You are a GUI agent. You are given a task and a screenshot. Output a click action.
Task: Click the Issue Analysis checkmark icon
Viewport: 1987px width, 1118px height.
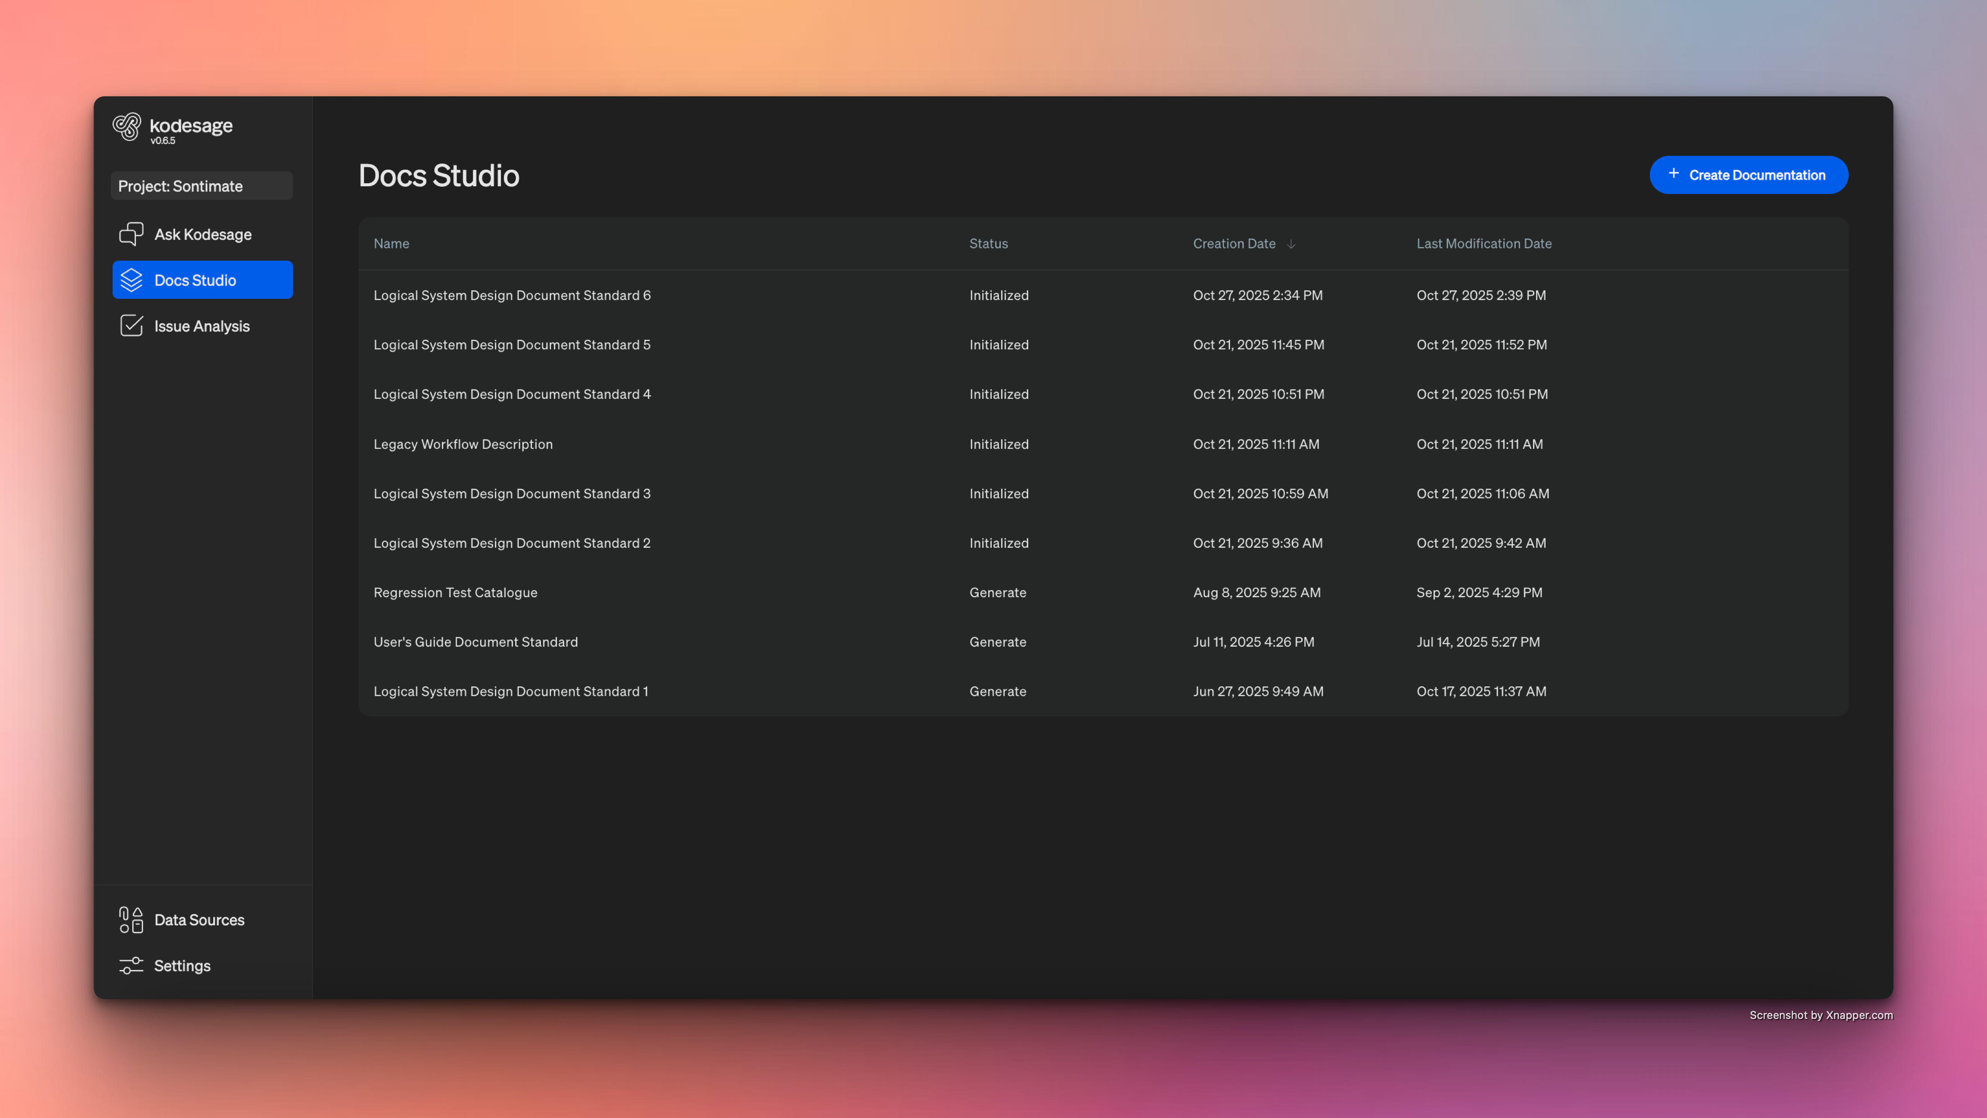pos(131,325)
